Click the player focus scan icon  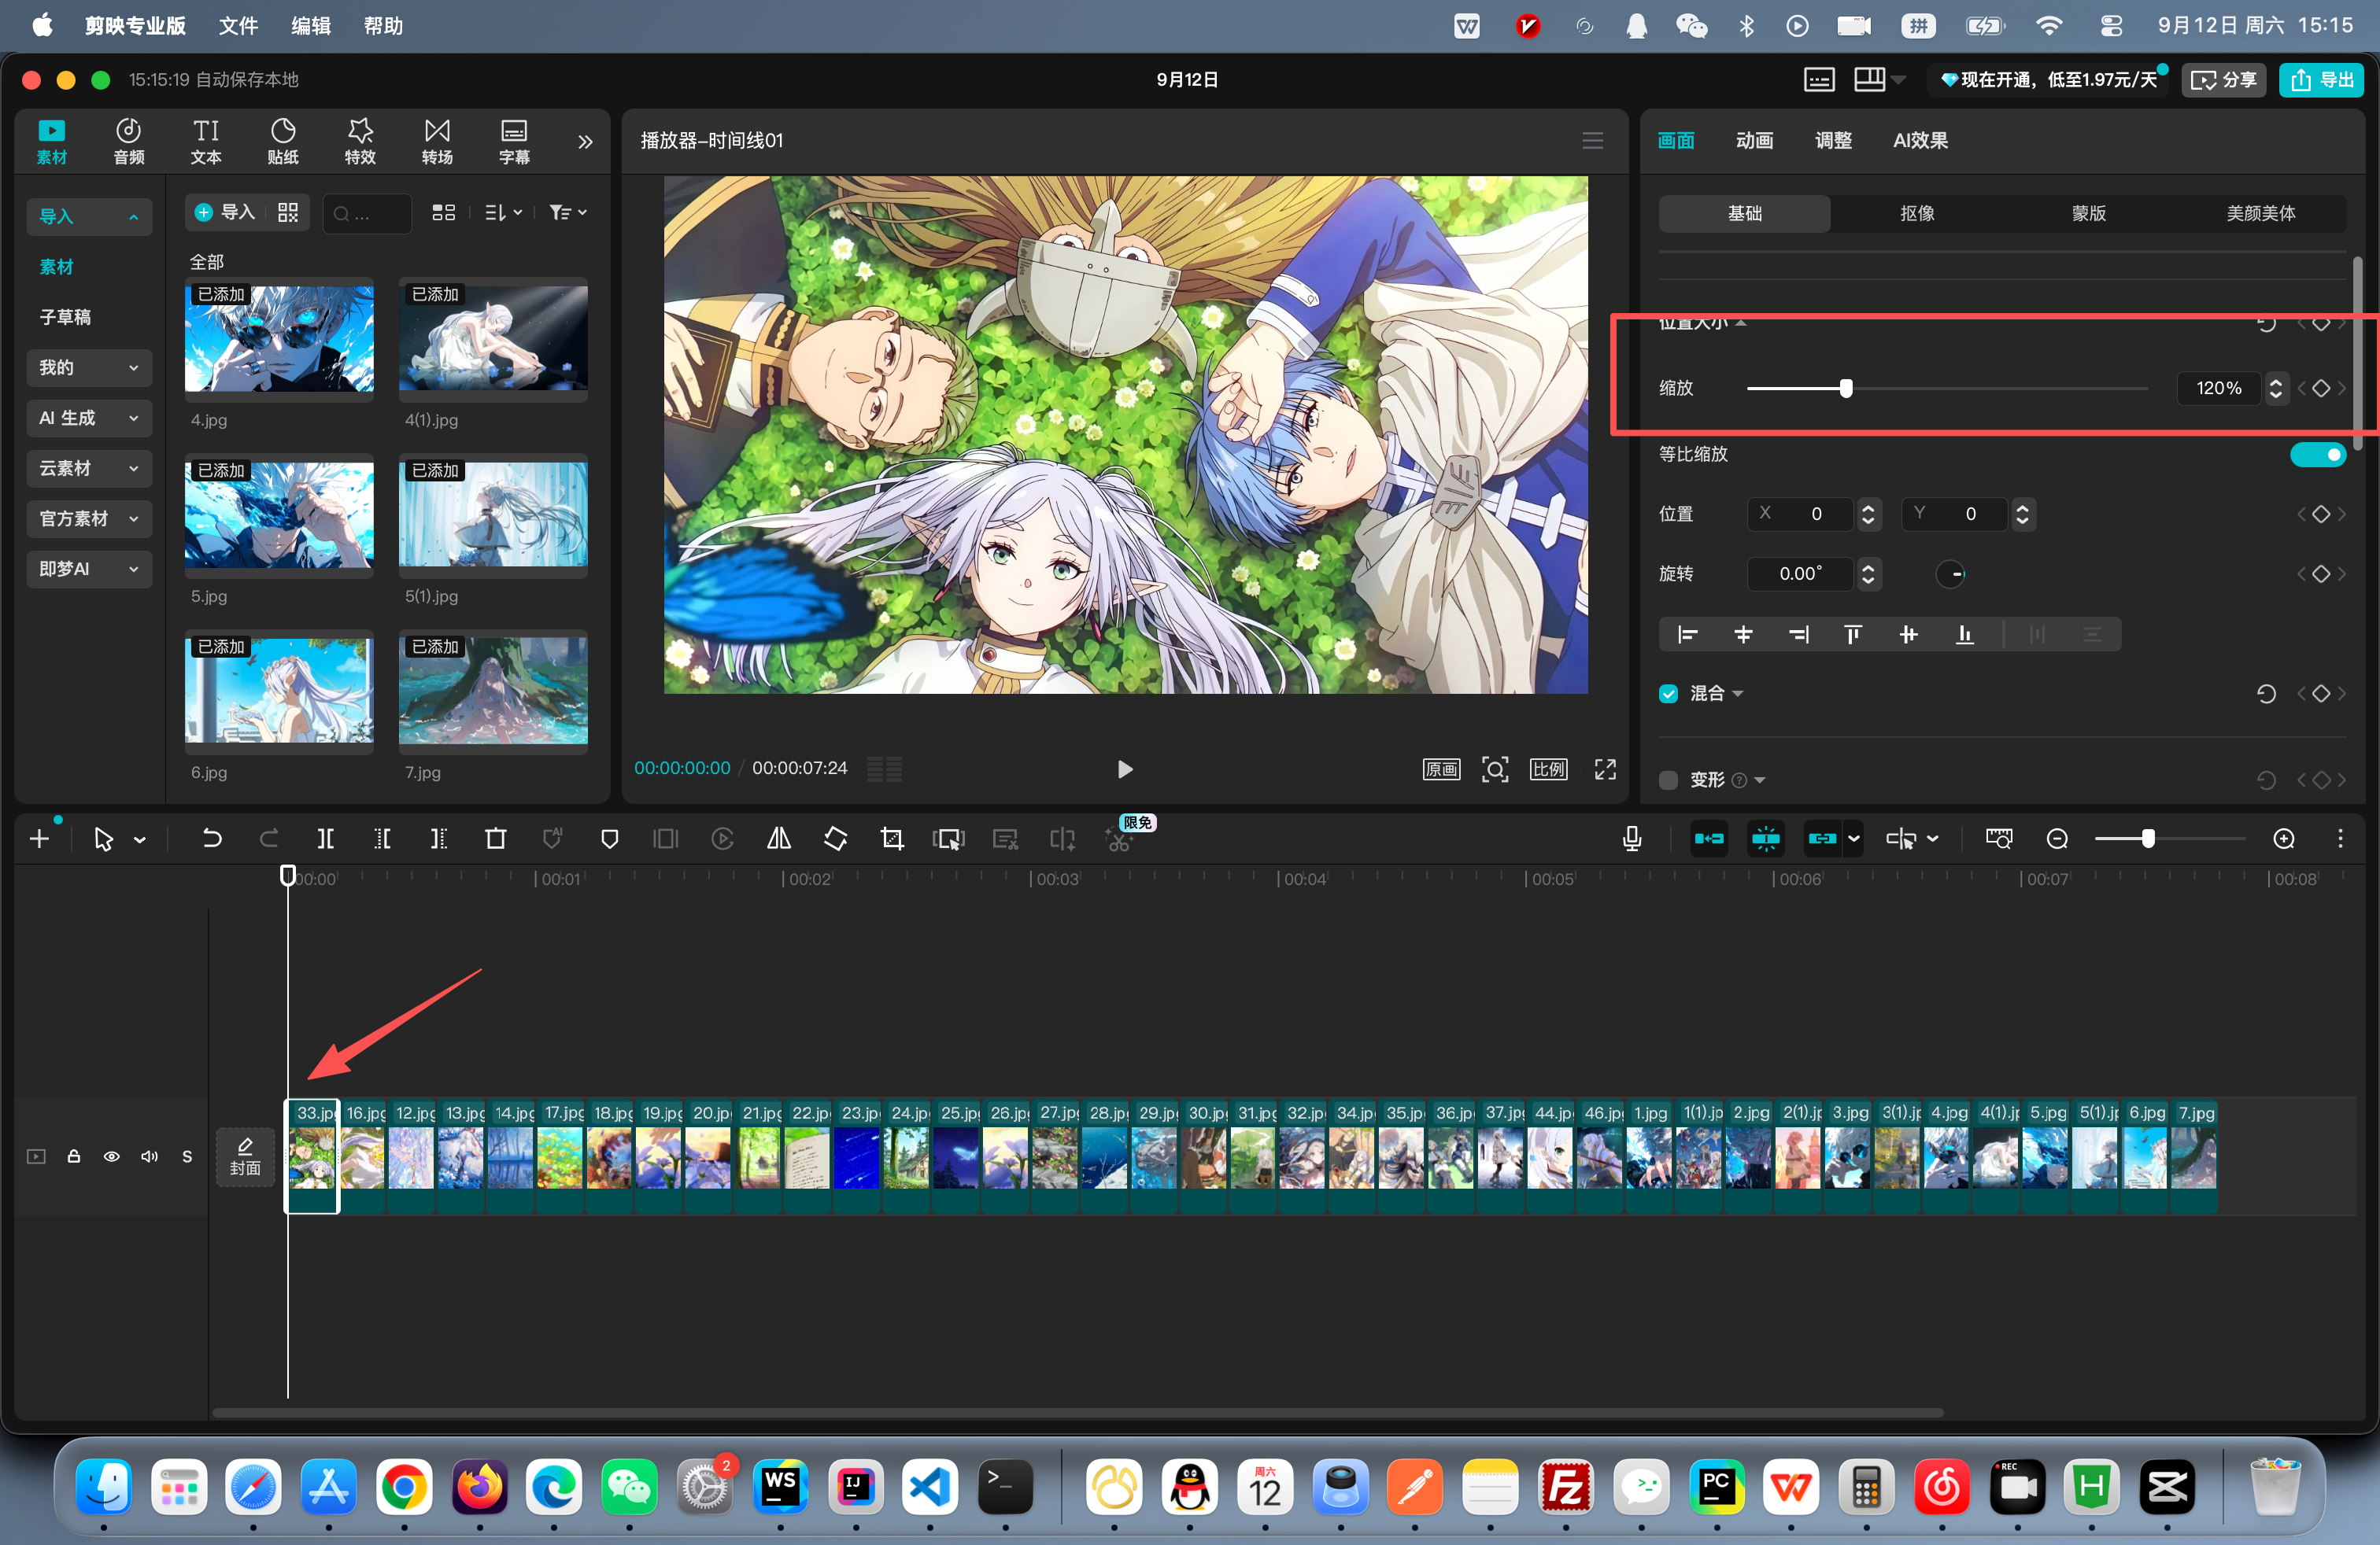tap(1494, 769)
